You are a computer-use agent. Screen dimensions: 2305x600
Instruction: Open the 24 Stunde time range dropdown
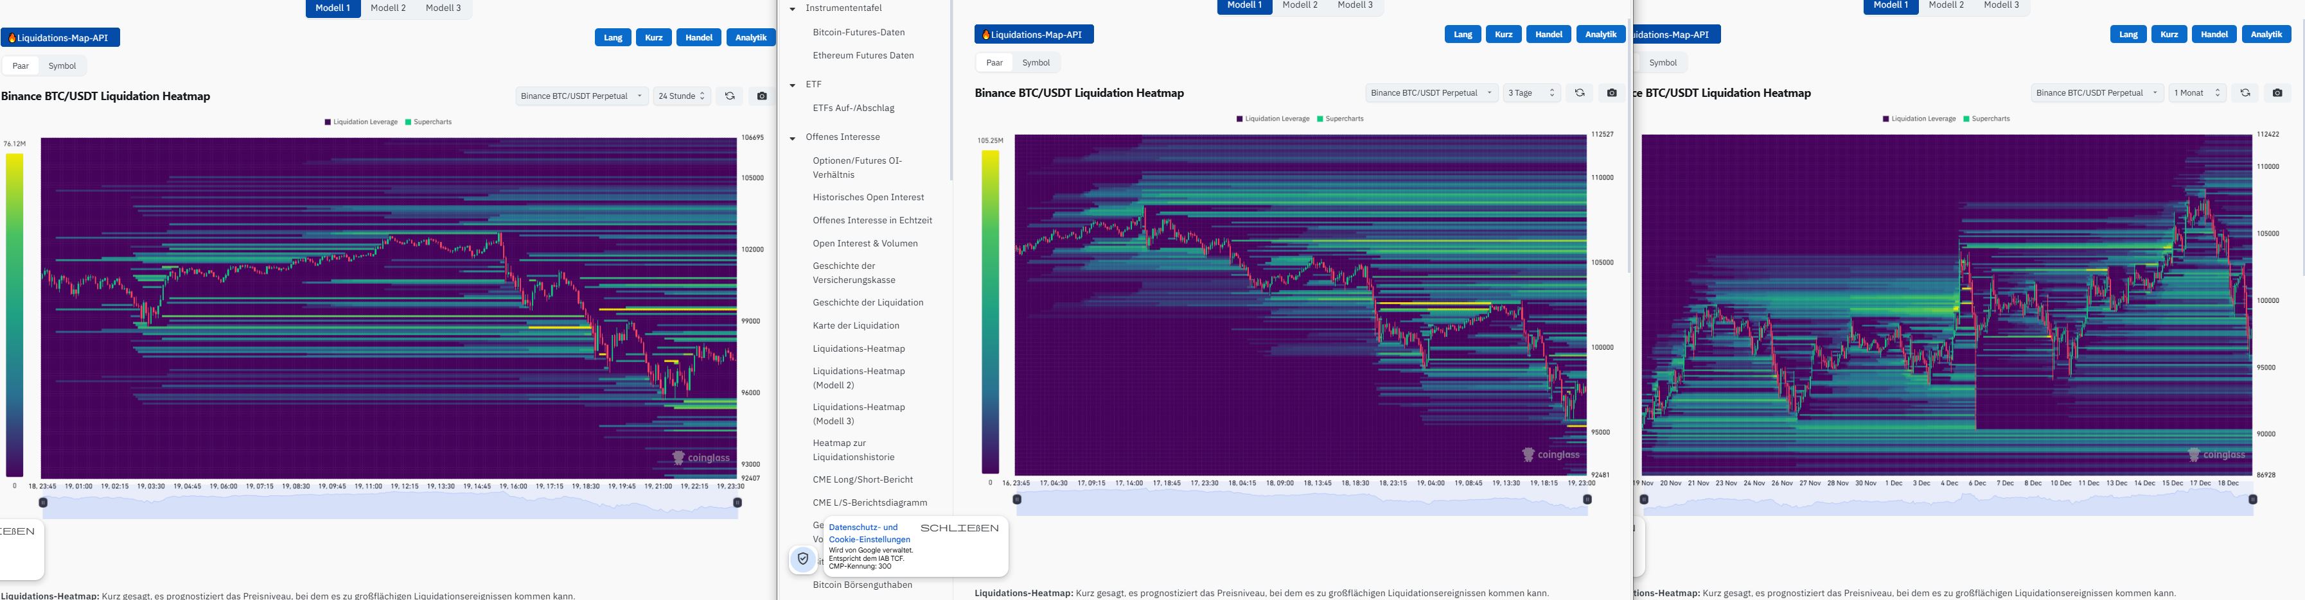click(x=682, y=96)
